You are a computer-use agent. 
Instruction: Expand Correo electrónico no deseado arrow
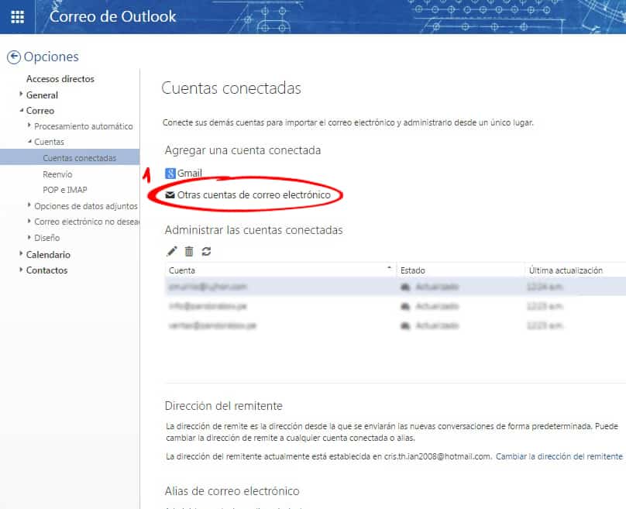[29, 221]
